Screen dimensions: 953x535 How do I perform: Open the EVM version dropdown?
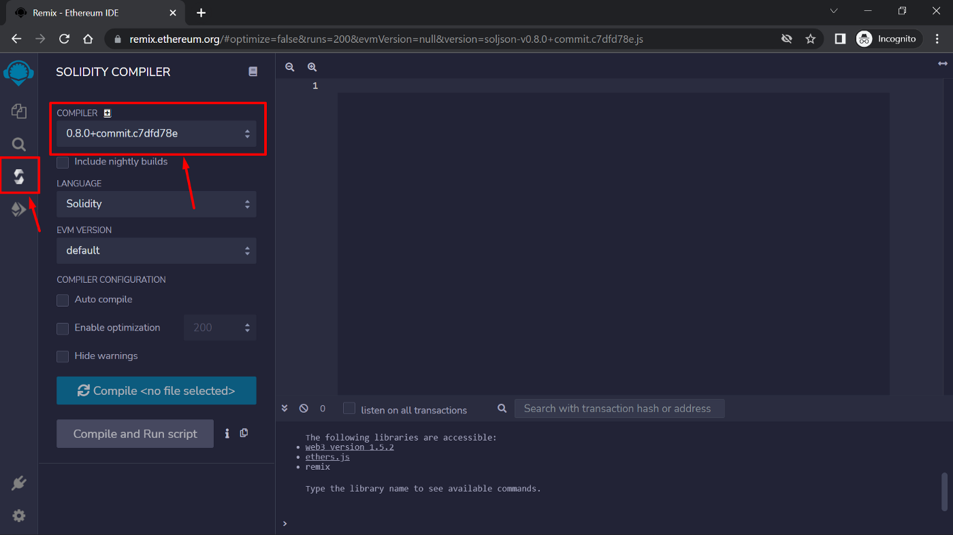click(x=157, y=250)
